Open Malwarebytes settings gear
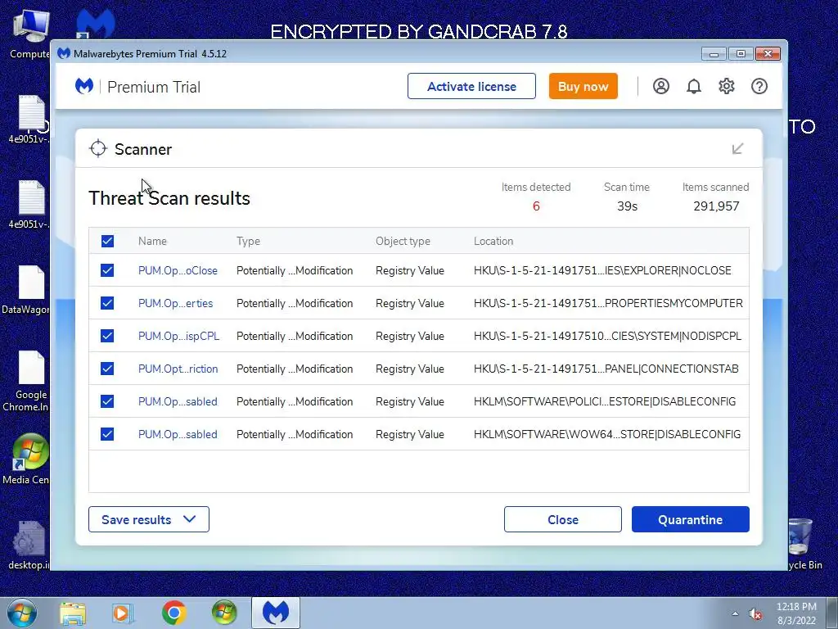The width and height of the screenshot is (838, 629). (727, 86)
